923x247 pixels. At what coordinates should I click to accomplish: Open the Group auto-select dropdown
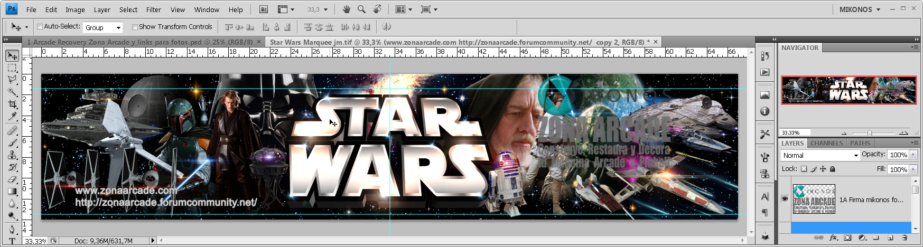(x=103, y=27)
